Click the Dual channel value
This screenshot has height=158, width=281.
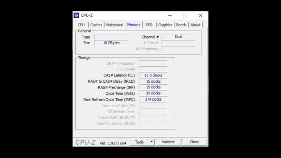click(178, 37)
